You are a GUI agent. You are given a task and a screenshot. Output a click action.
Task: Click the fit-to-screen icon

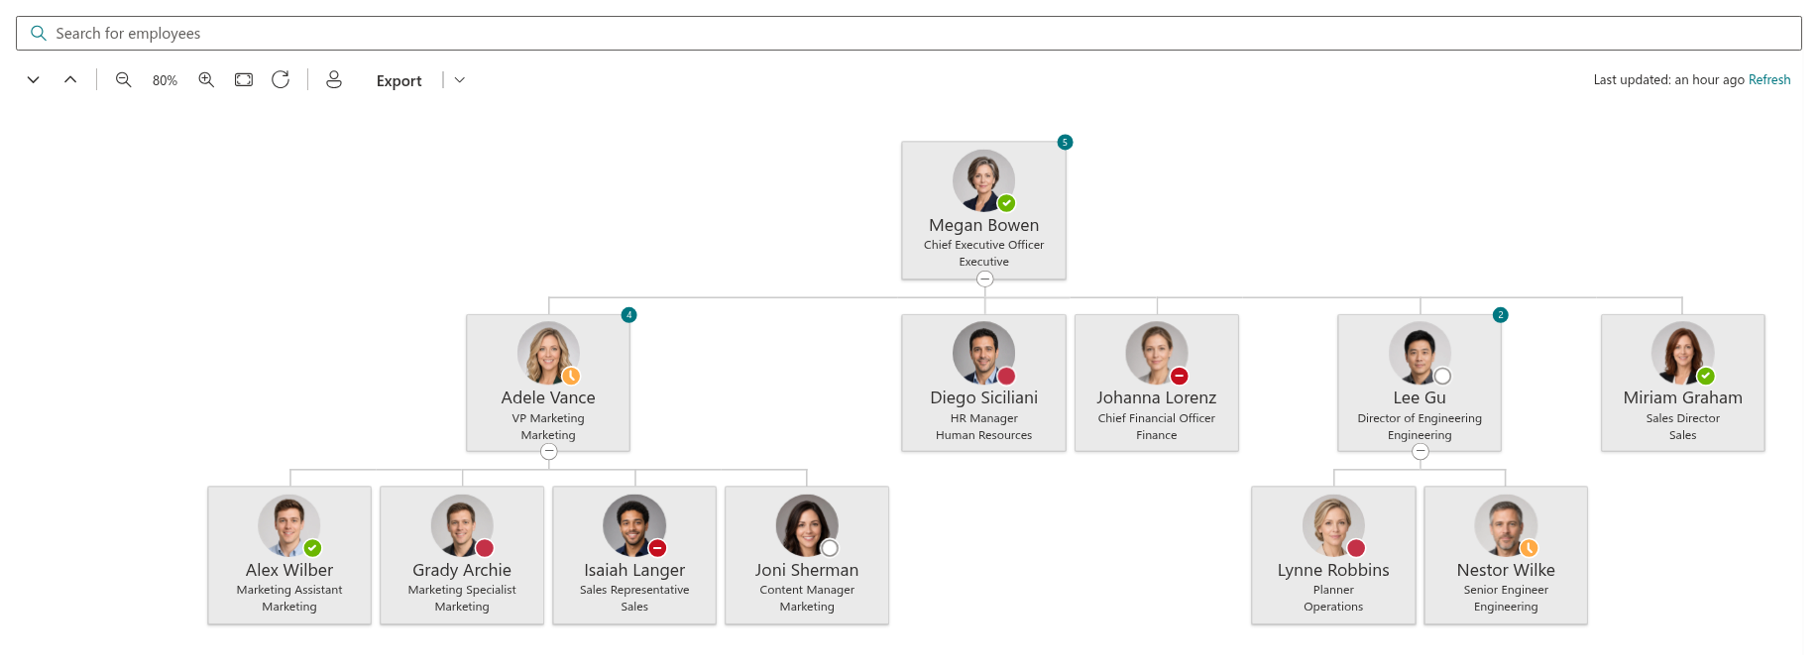coord(244,80)
